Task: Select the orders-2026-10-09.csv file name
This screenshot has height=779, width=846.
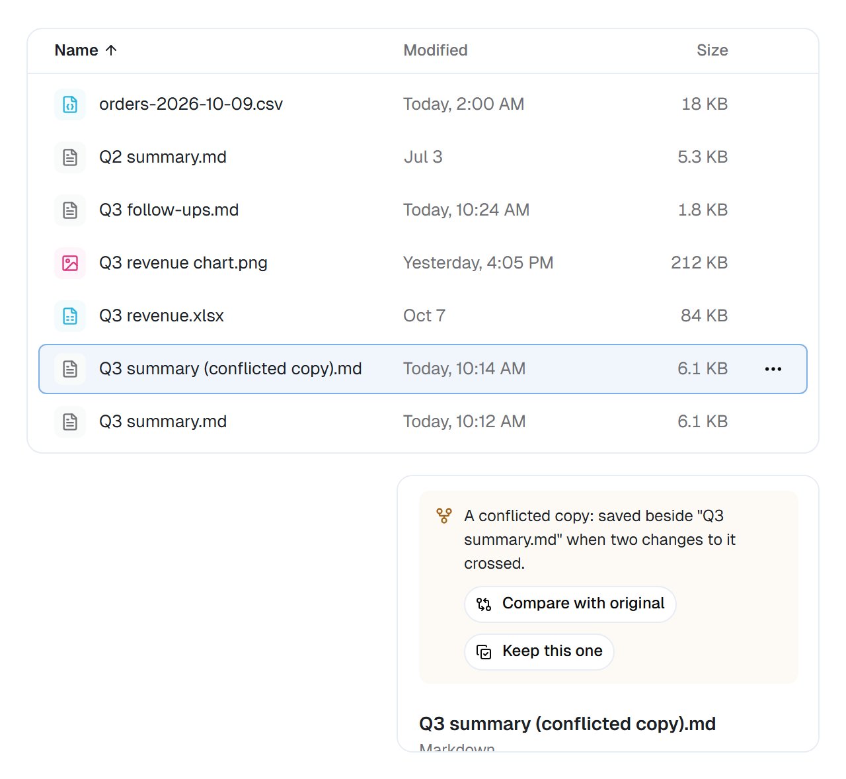Action: [x=191, y=104]
